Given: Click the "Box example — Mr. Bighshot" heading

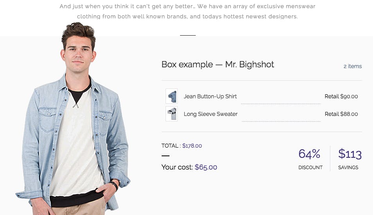Looking at the screenshot, I should coord(218,65).
